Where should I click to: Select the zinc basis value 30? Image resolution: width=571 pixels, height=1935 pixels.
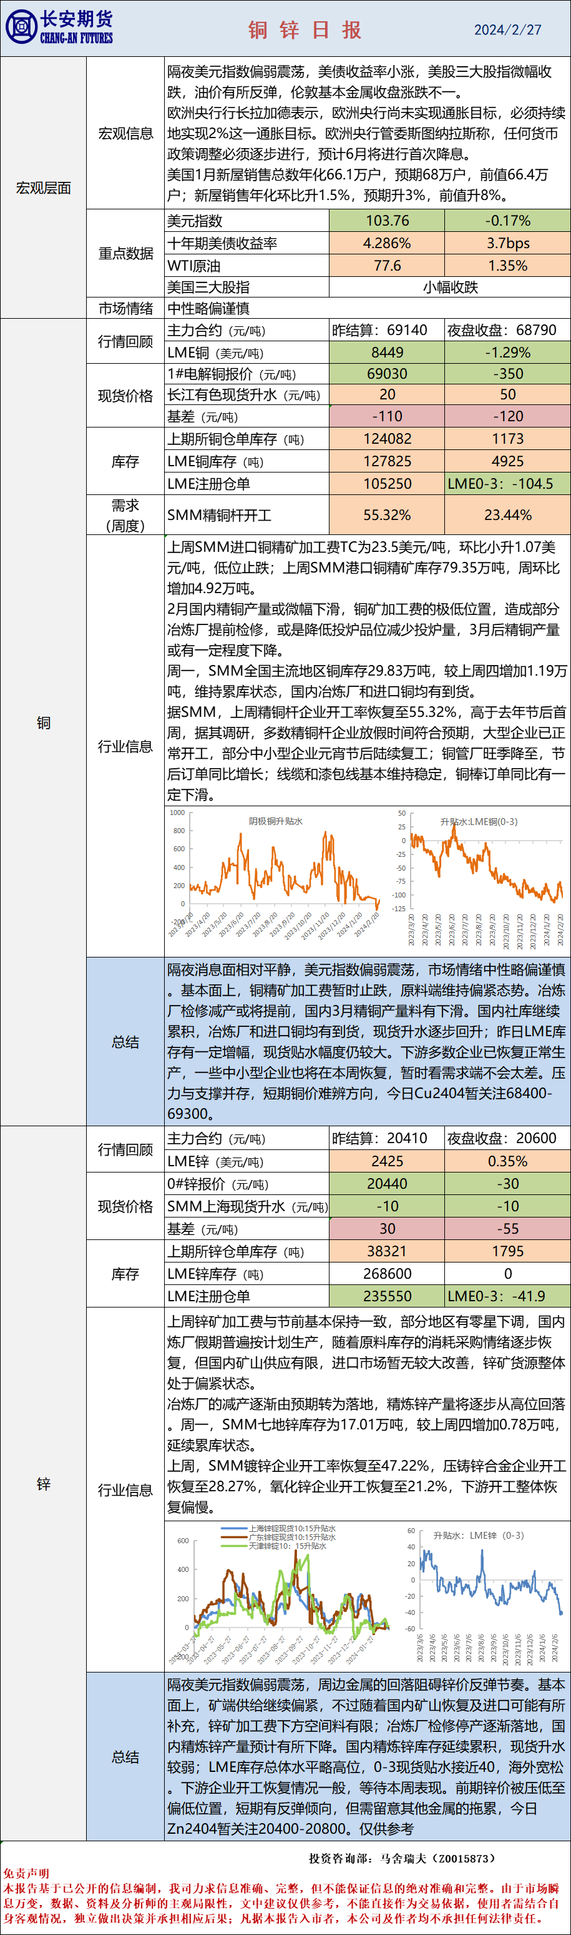[387, 1229]
